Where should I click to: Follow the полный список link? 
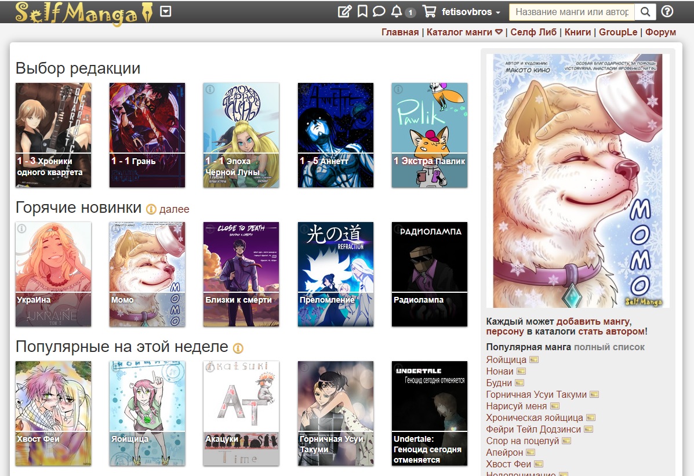(x=609, y=347)
